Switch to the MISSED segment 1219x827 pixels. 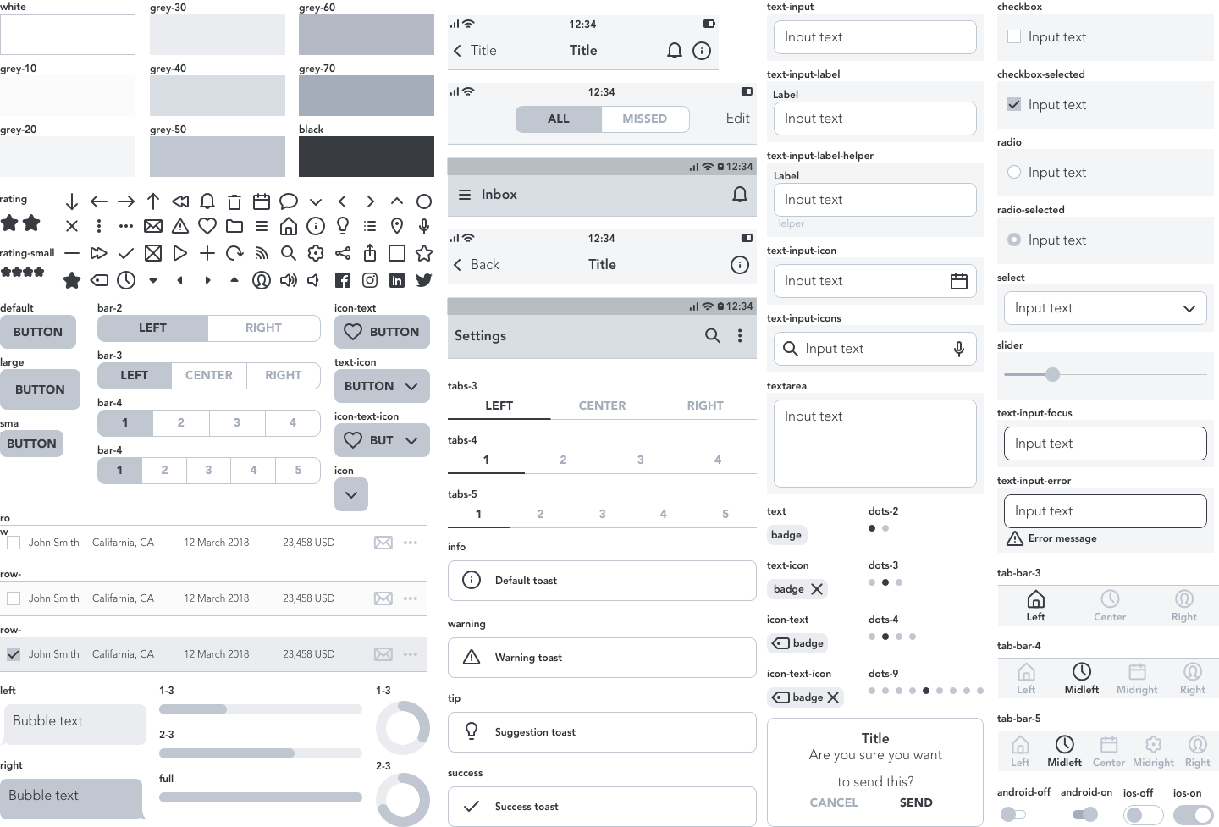point(645,119)
